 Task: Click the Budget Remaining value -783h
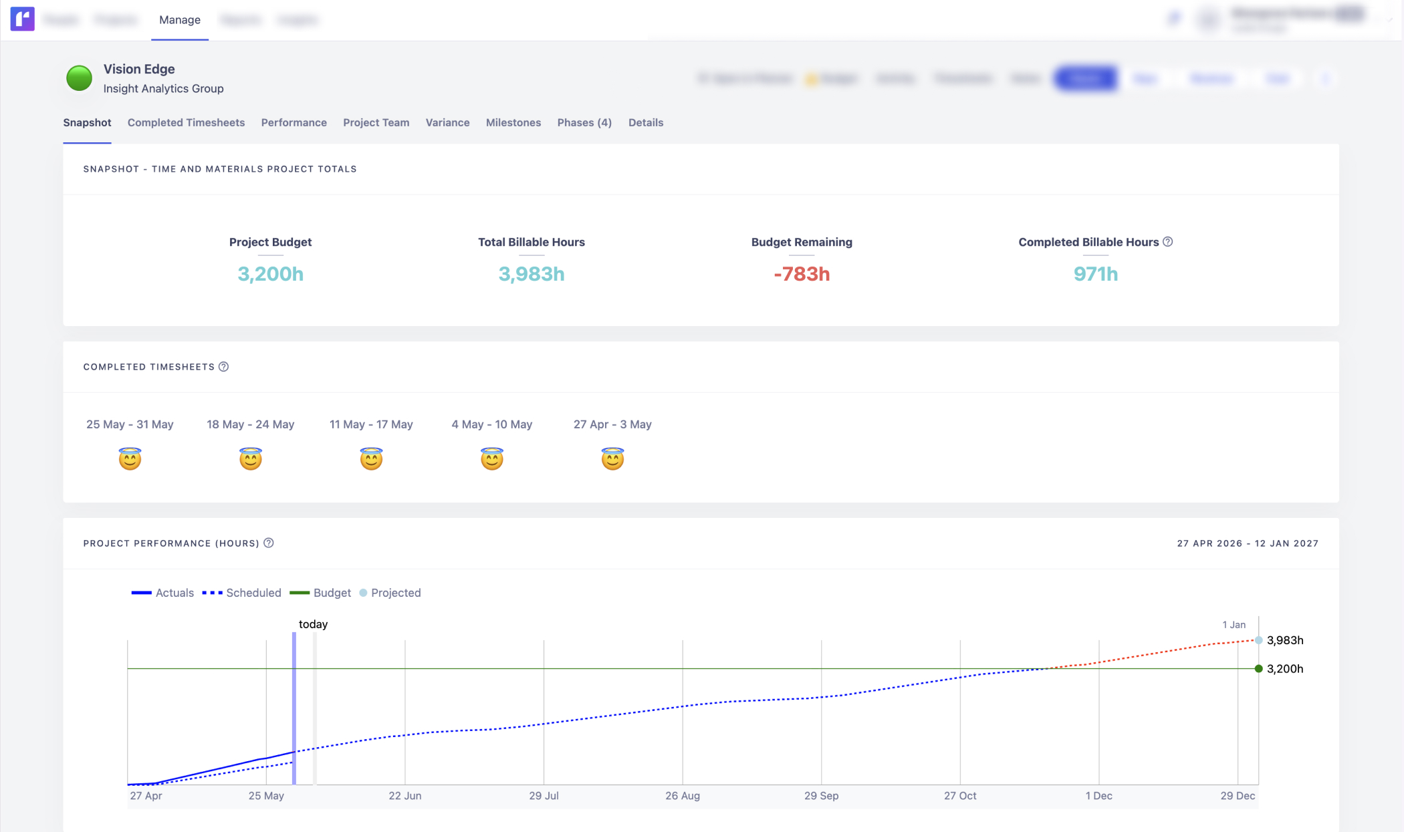[802, 274]
